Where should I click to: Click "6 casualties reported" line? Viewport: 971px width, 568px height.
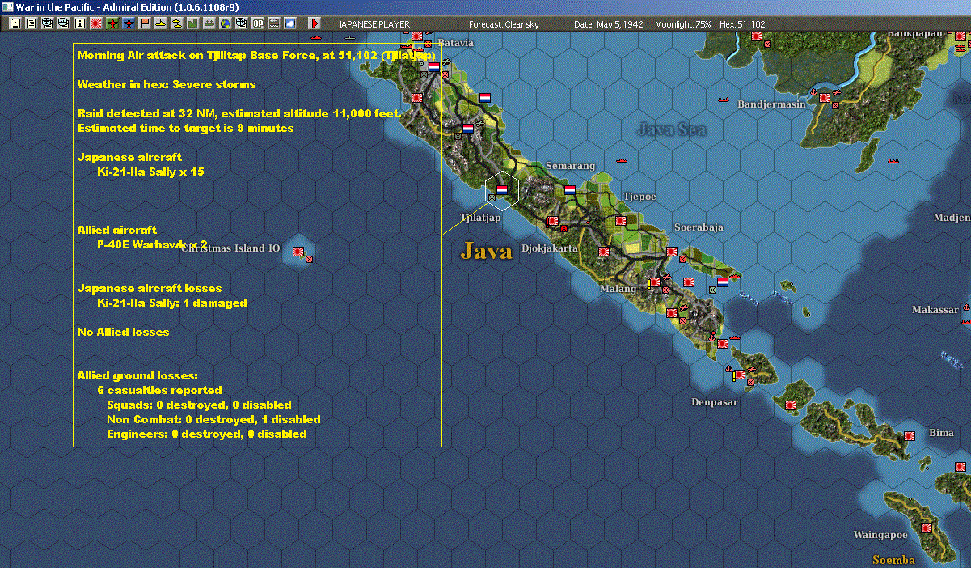159,390
